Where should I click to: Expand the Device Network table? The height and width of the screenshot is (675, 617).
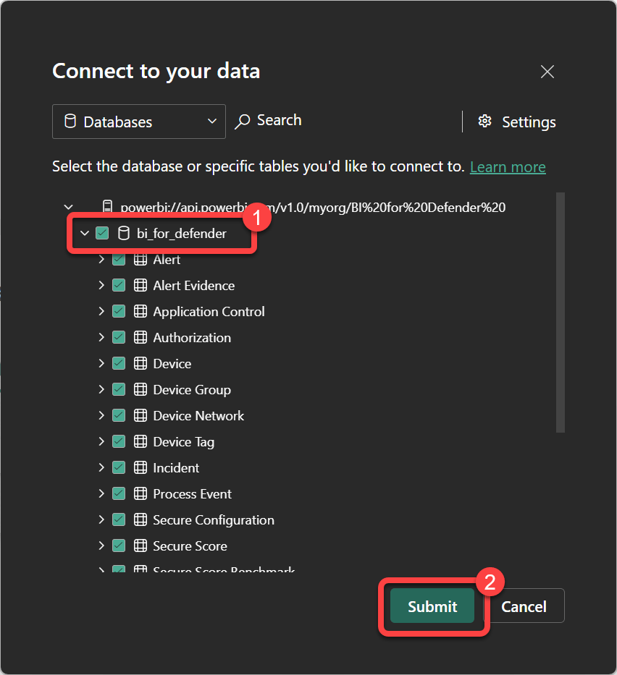coord(101,415)
